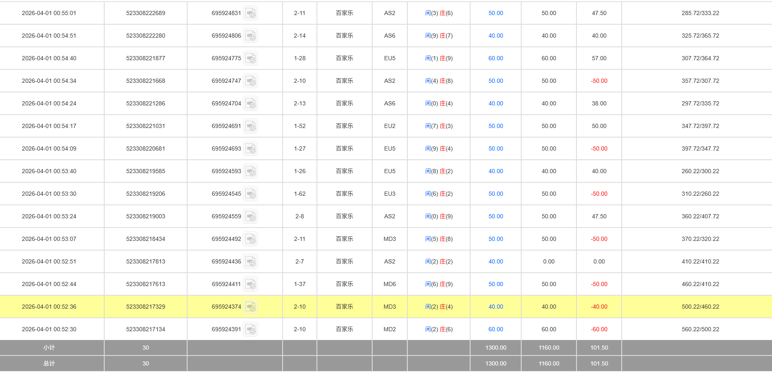Click blue 40.00 link in the yellow highlighted row
The height and width of the screenshot is (381, 772).
tap(496, 307)
